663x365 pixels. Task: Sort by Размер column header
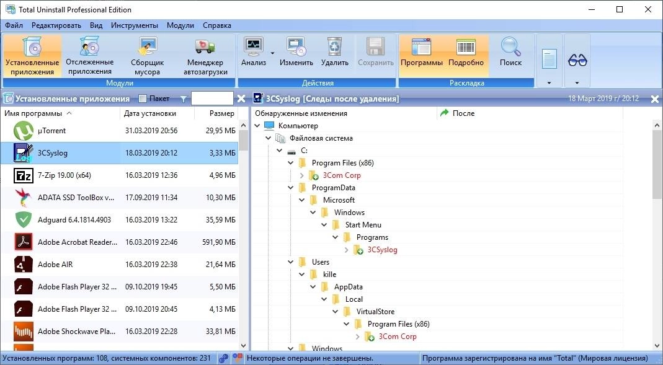(216, 113)
